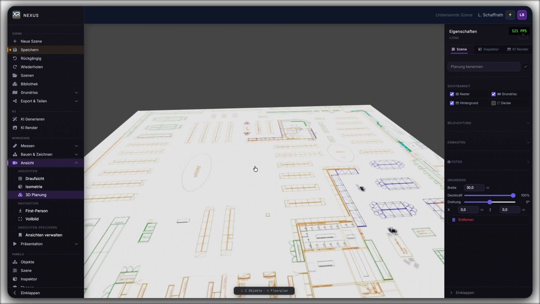Click the Drehung slider handle
This screenshot has width=540, height=304.
pyautogui.click(x=490, y=202)
